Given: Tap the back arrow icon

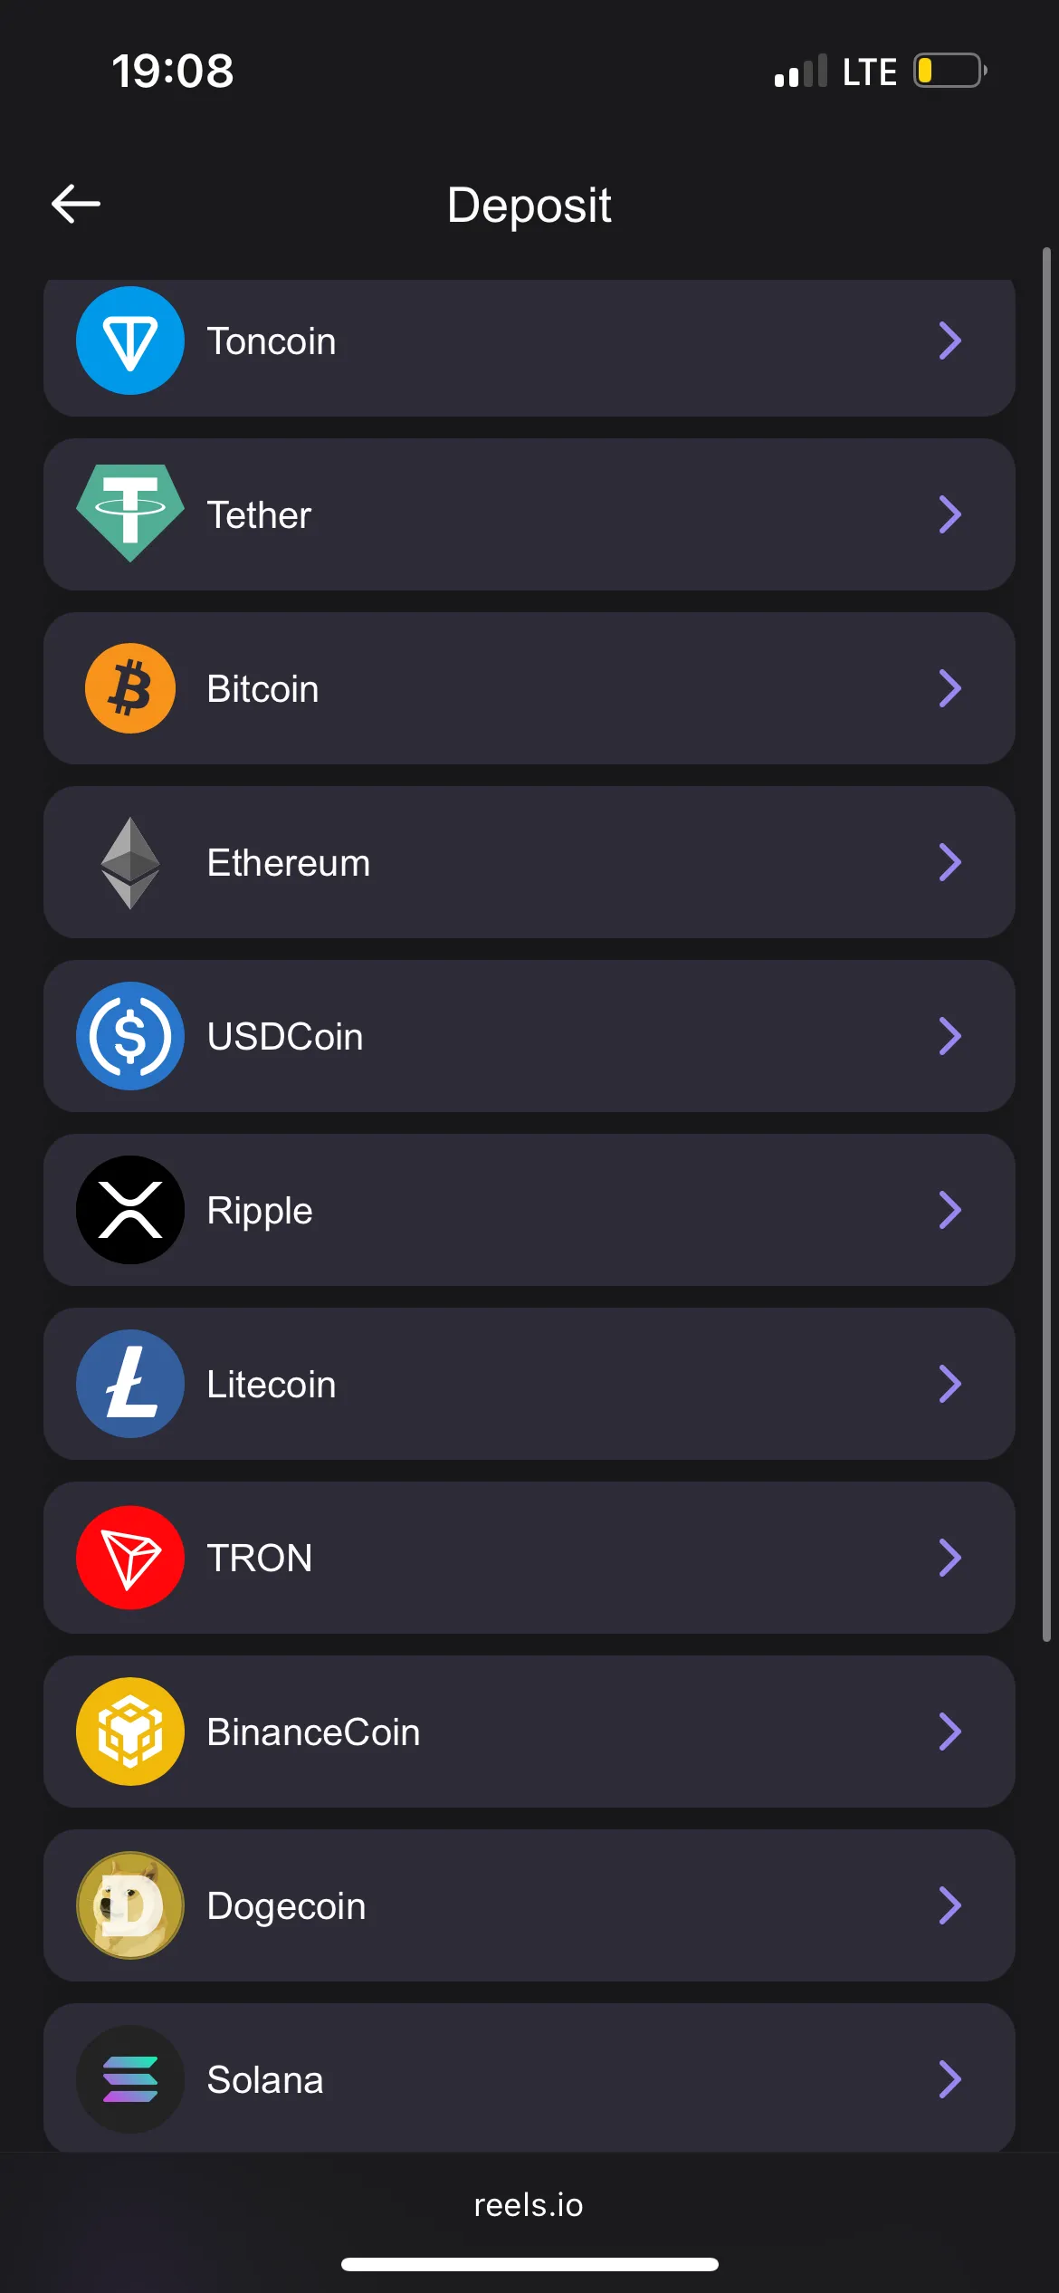Looking at the screenshot, I should [76, 203].
